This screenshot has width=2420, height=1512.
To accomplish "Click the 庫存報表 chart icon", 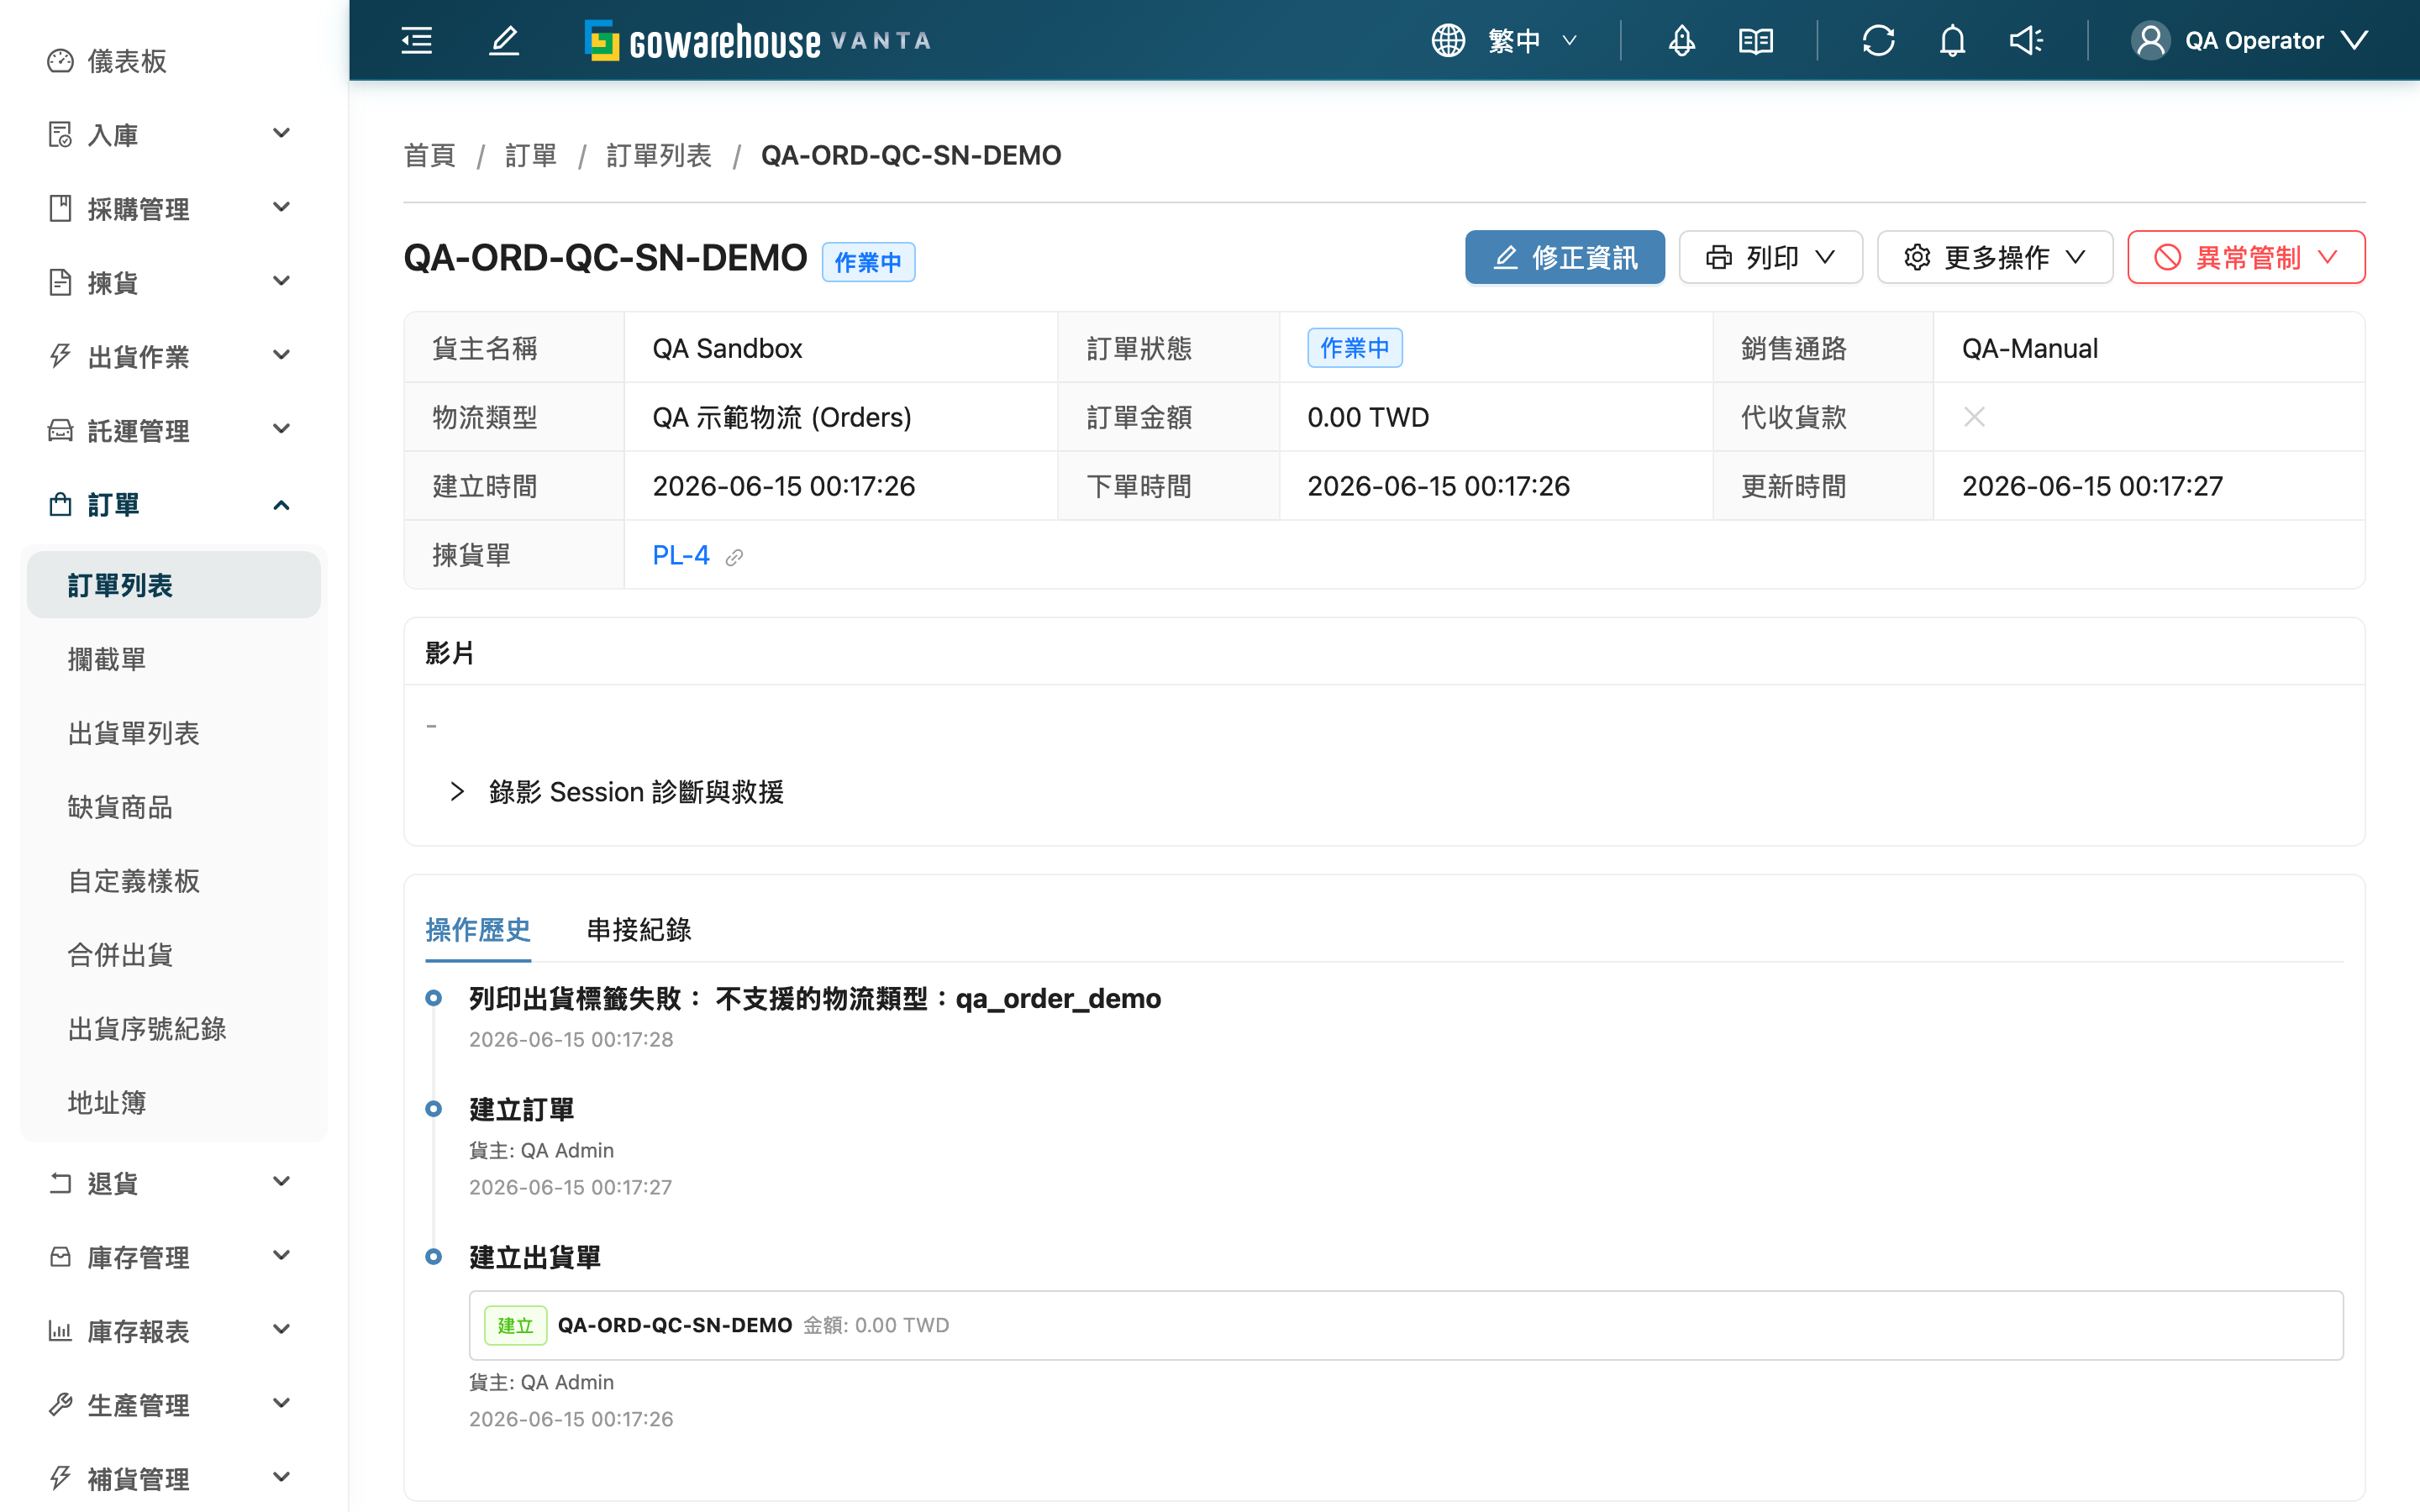I will pos(60,1331).
